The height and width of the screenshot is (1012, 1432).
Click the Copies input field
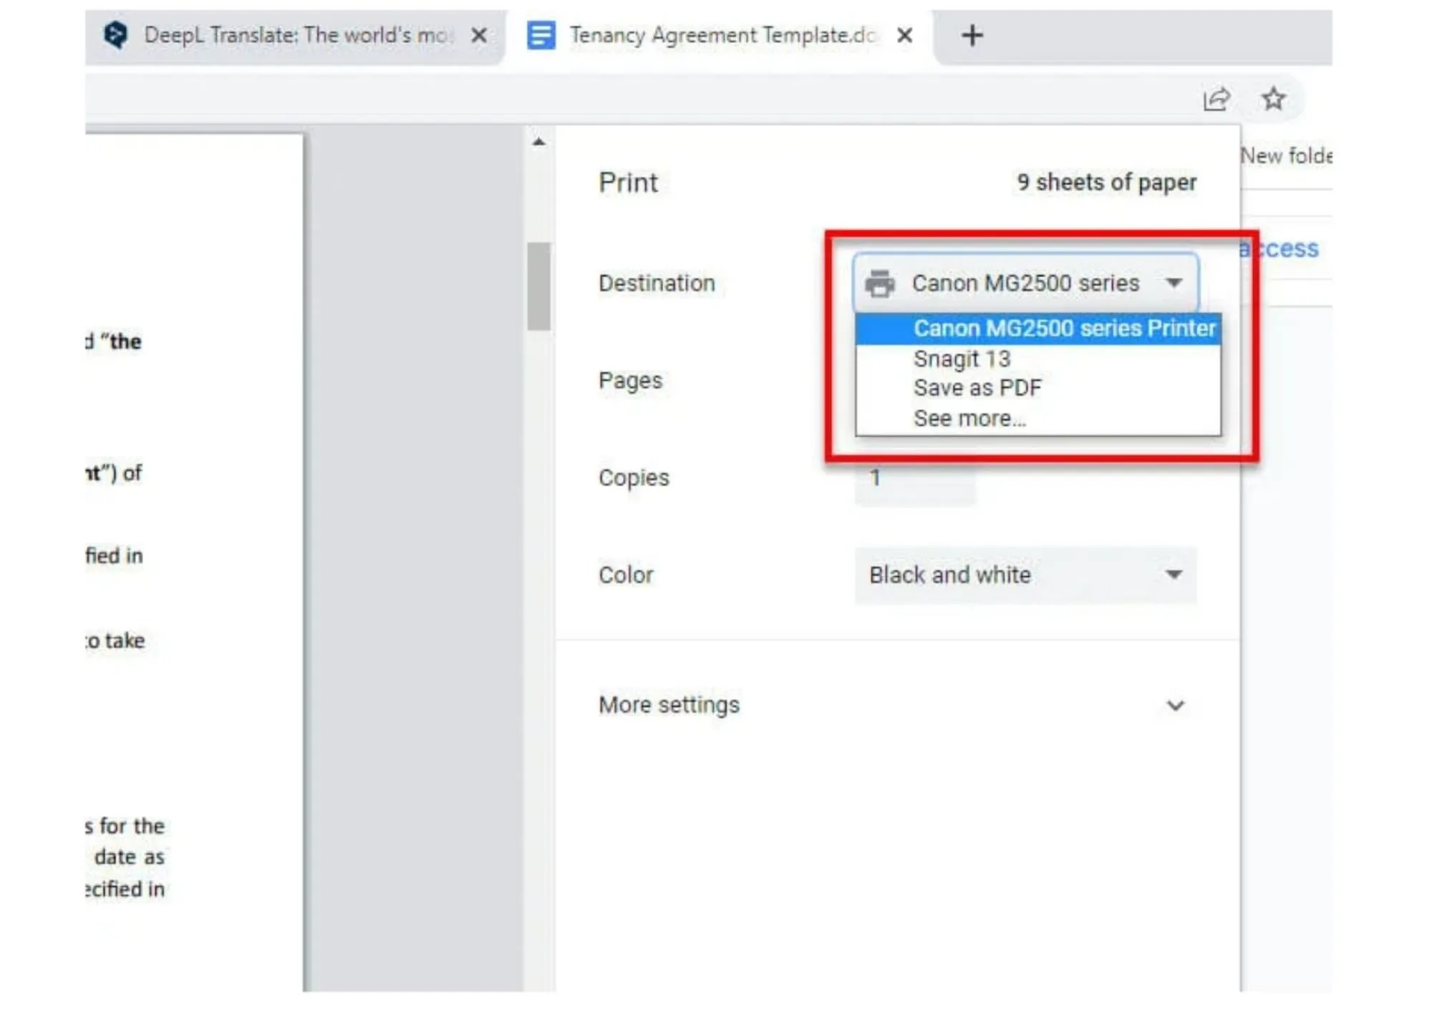click(914, 478)
